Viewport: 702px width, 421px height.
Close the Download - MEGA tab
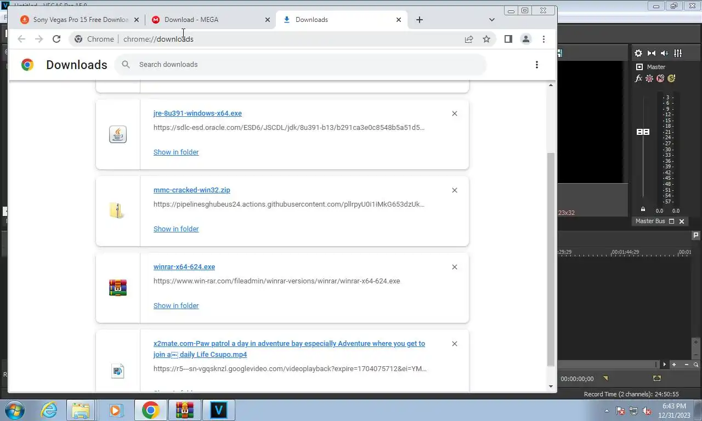click(268, 20)
